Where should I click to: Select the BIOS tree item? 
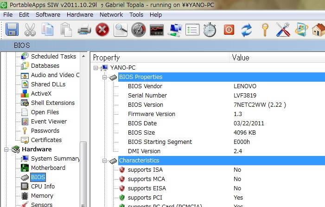(x=38, y=177)
